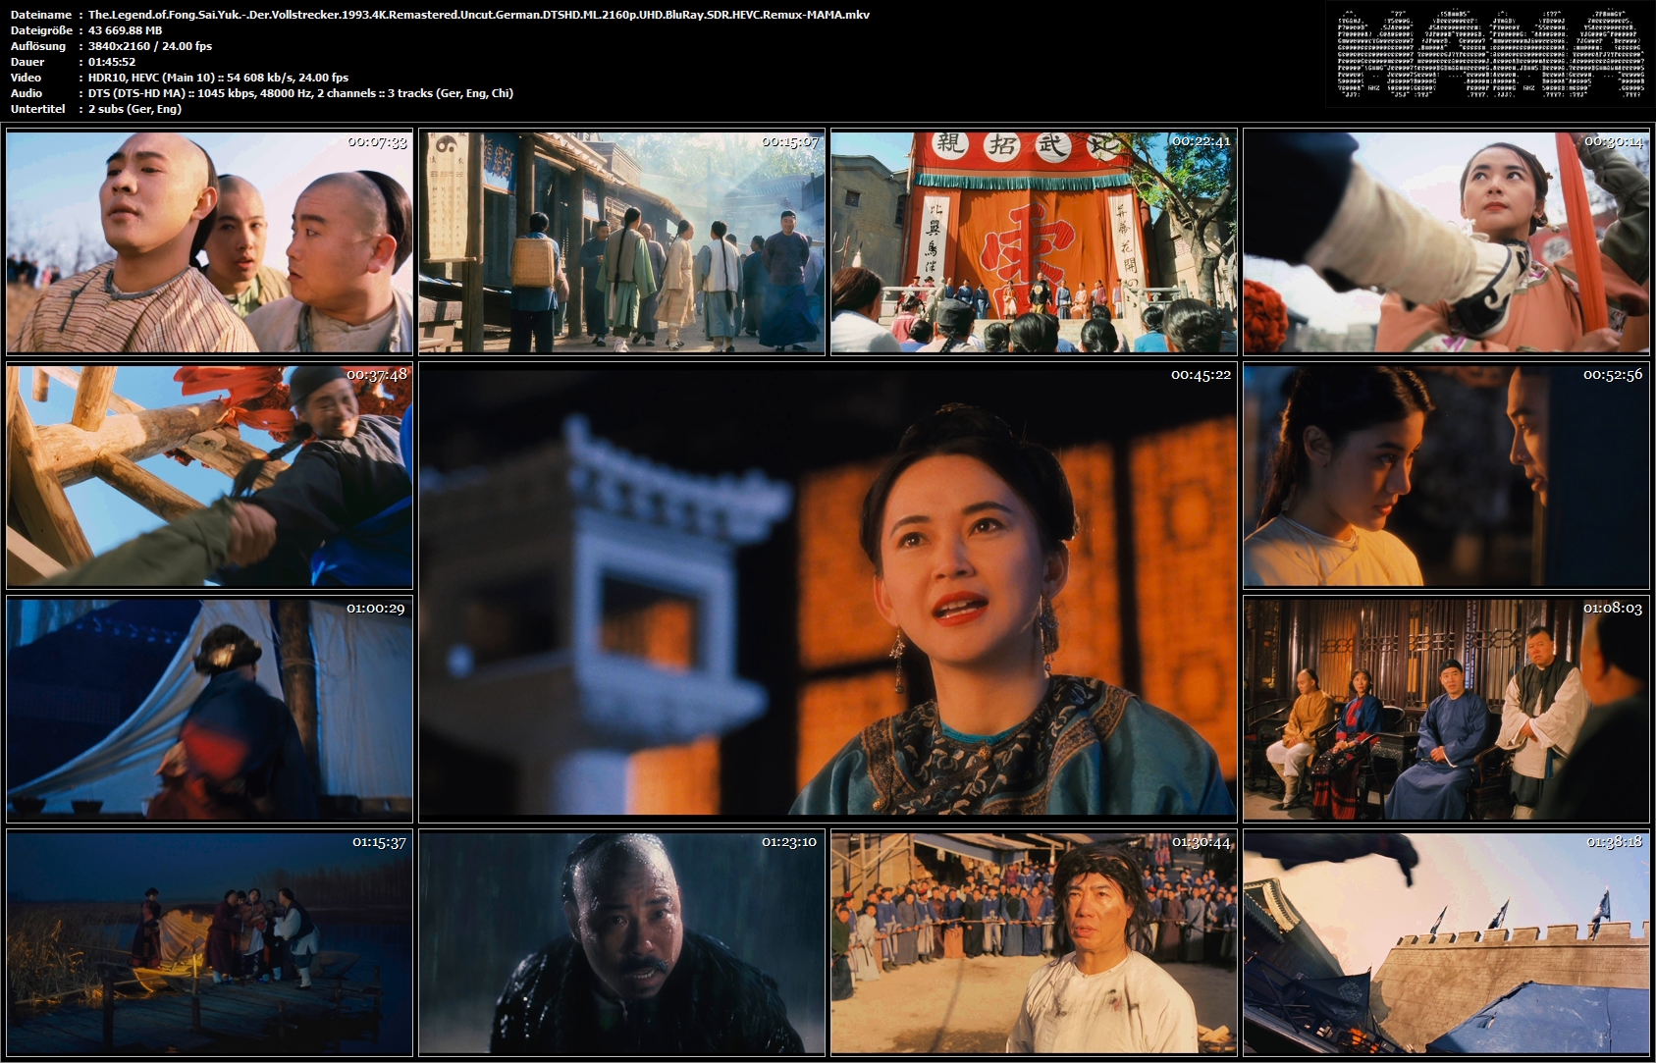Image resolution: width=1656 pixels, height=1063 pixels.
Task: Click the Dauer label
Action: (x=27, y=62)
